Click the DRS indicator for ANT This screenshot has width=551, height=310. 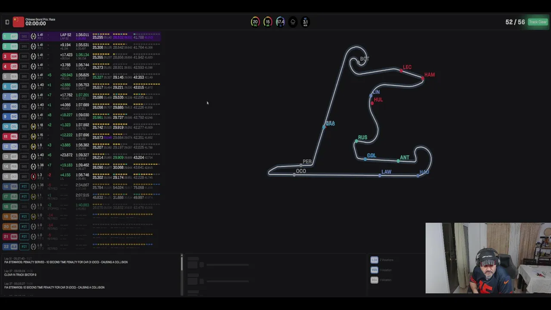pos(24,37)
